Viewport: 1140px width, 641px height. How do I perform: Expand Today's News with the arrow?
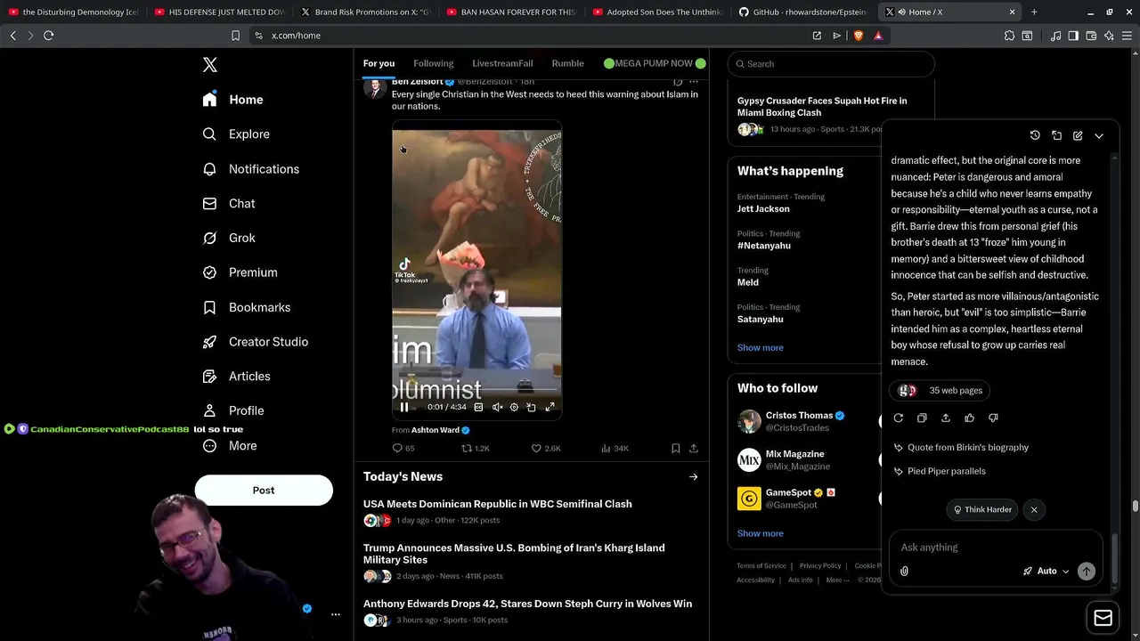[693, 477]
